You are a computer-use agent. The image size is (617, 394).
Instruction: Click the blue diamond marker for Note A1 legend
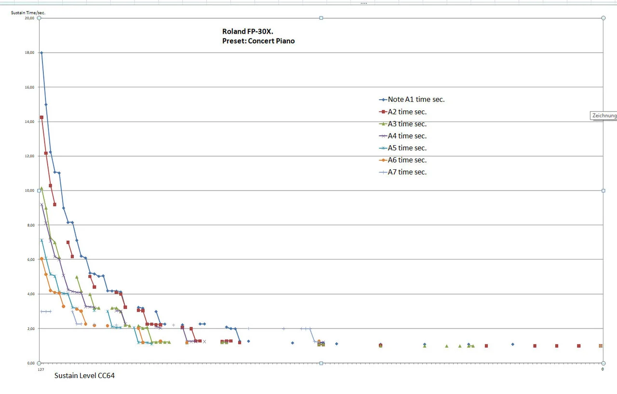click(x=383, y=100)
